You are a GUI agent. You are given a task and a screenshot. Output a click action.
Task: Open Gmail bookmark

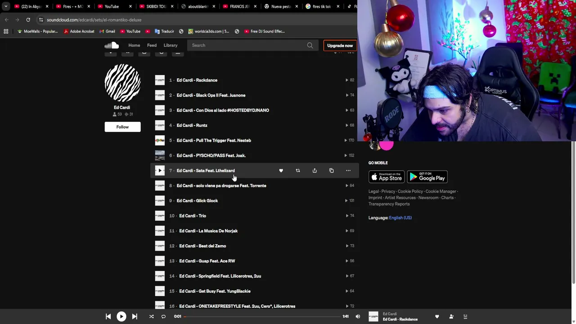click(107, 31)
